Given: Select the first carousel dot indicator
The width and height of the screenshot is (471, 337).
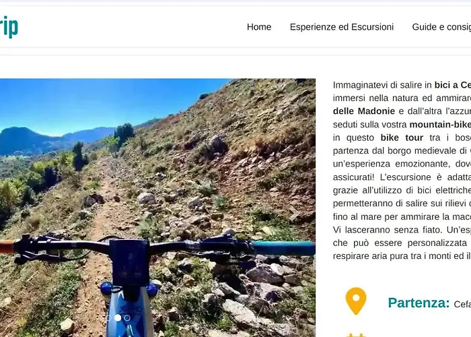Looking at the screenshot, I should [108, 317].
